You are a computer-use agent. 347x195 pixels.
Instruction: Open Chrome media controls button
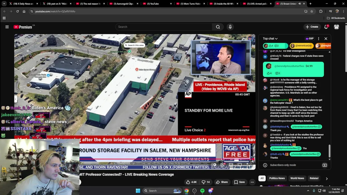coord(330,11)
